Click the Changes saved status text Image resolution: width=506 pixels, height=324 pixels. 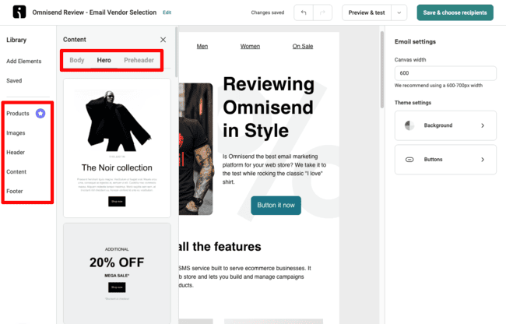[x=268, y=12]
